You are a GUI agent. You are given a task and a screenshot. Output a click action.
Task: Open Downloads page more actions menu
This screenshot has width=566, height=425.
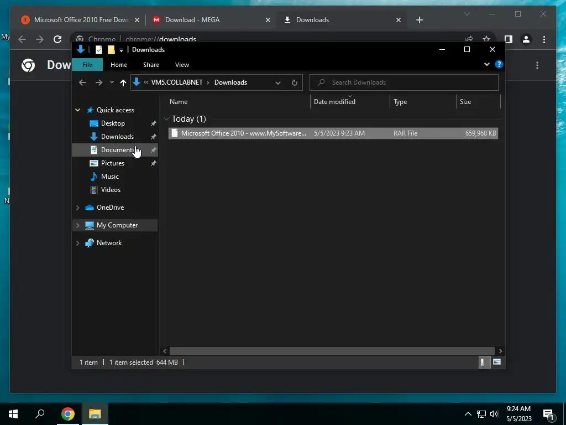pyautogui.click(x=537, y=65)
